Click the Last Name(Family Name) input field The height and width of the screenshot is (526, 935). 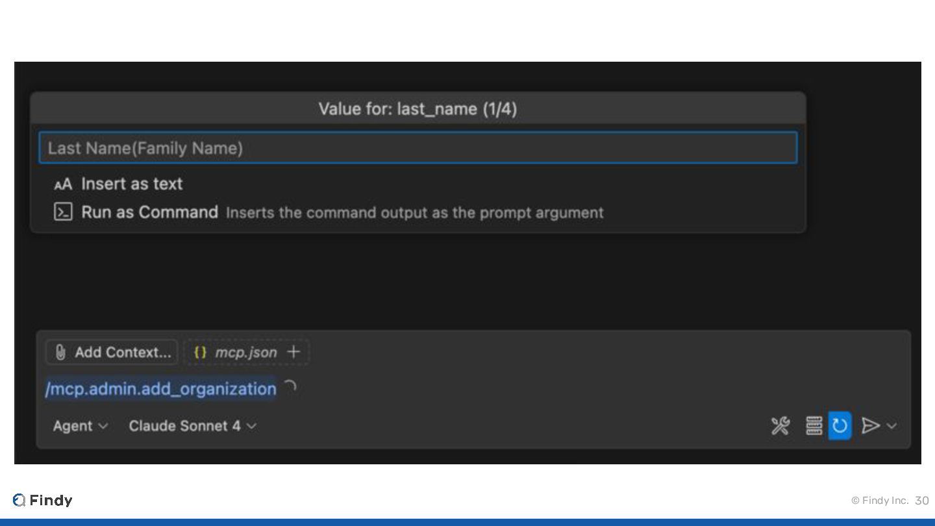click(418, 148)
